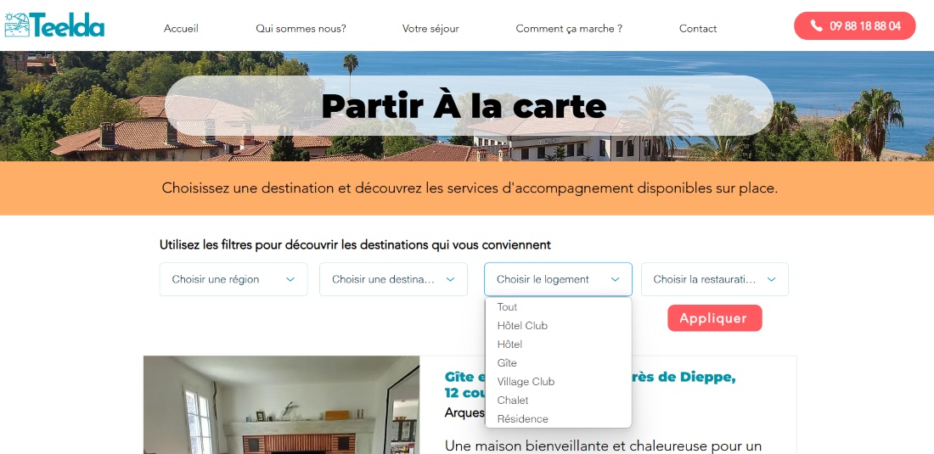Open the gîte living room photo
Viewport: 934px width, 454px height.
281,405
